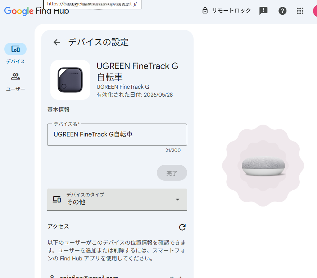Click the 完了 button

tap(172, 173)
